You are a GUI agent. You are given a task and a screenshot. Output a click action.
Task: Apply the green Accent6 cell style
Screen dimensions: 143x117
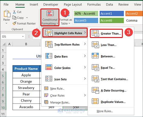point(112,21)
